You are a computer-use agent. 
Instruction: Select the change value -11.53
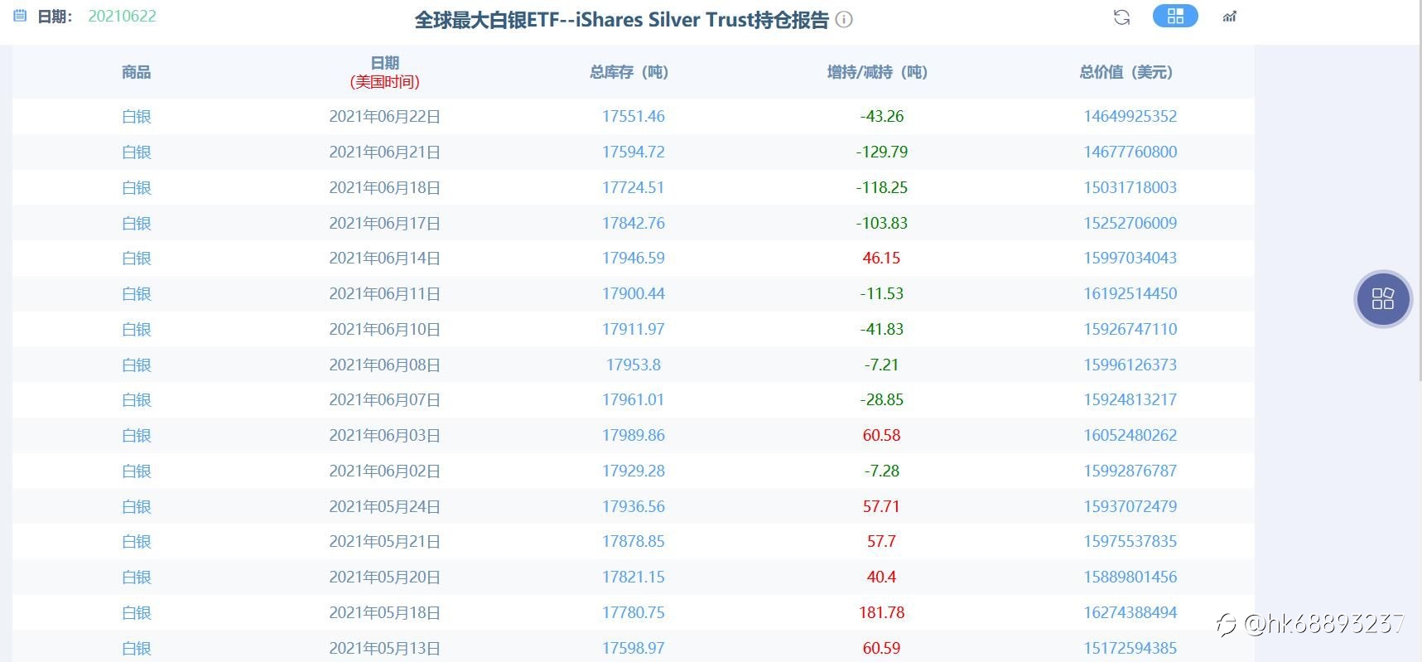[882, 293]
